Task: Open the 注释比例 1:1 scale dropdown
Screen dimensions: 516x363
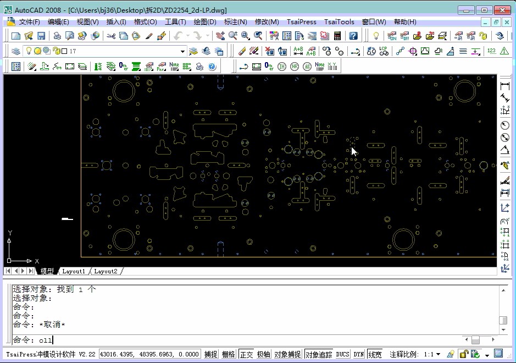Action: click(x=437, y=354)
